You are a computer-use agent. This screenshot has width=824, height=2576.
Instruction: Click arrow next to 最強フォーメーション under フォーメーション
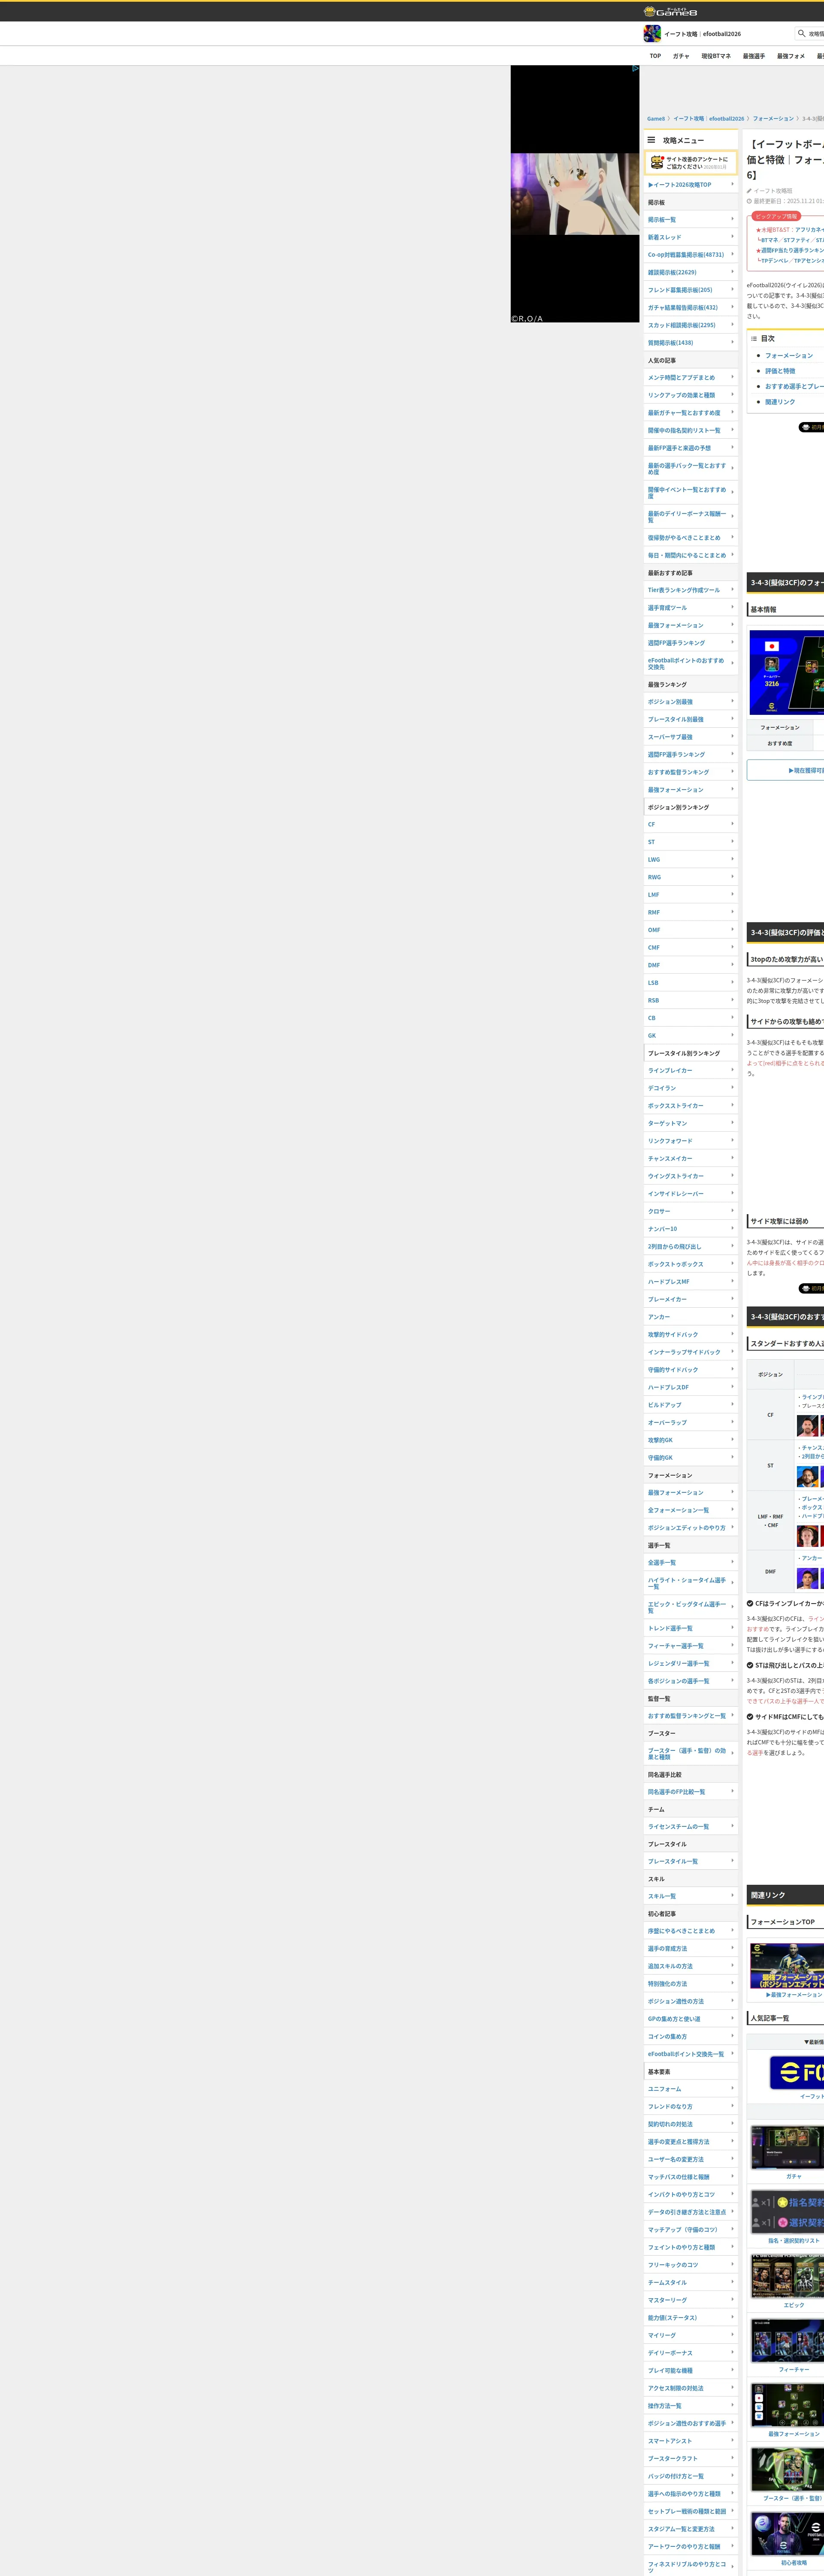[732, 1492]
